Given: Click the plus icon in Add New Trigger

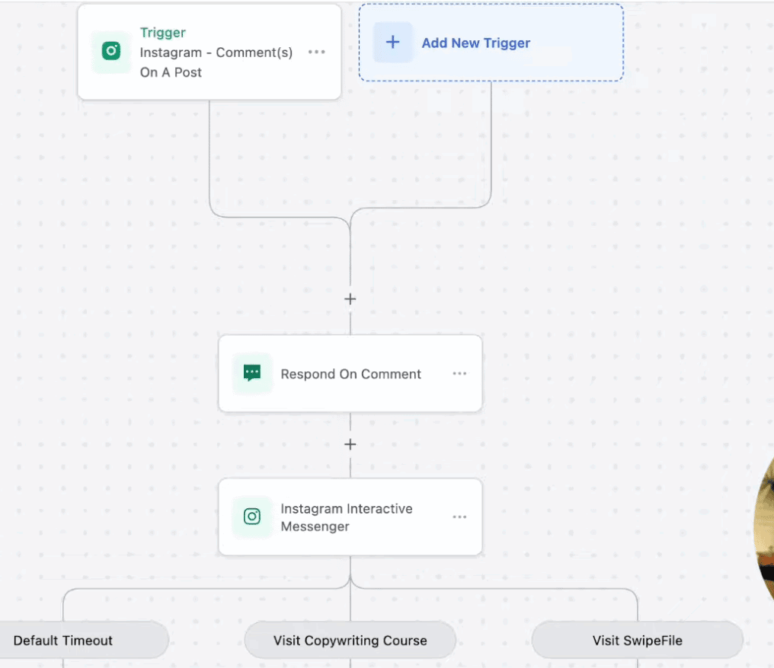Looking at the screenshot, I should pos(392,43).
